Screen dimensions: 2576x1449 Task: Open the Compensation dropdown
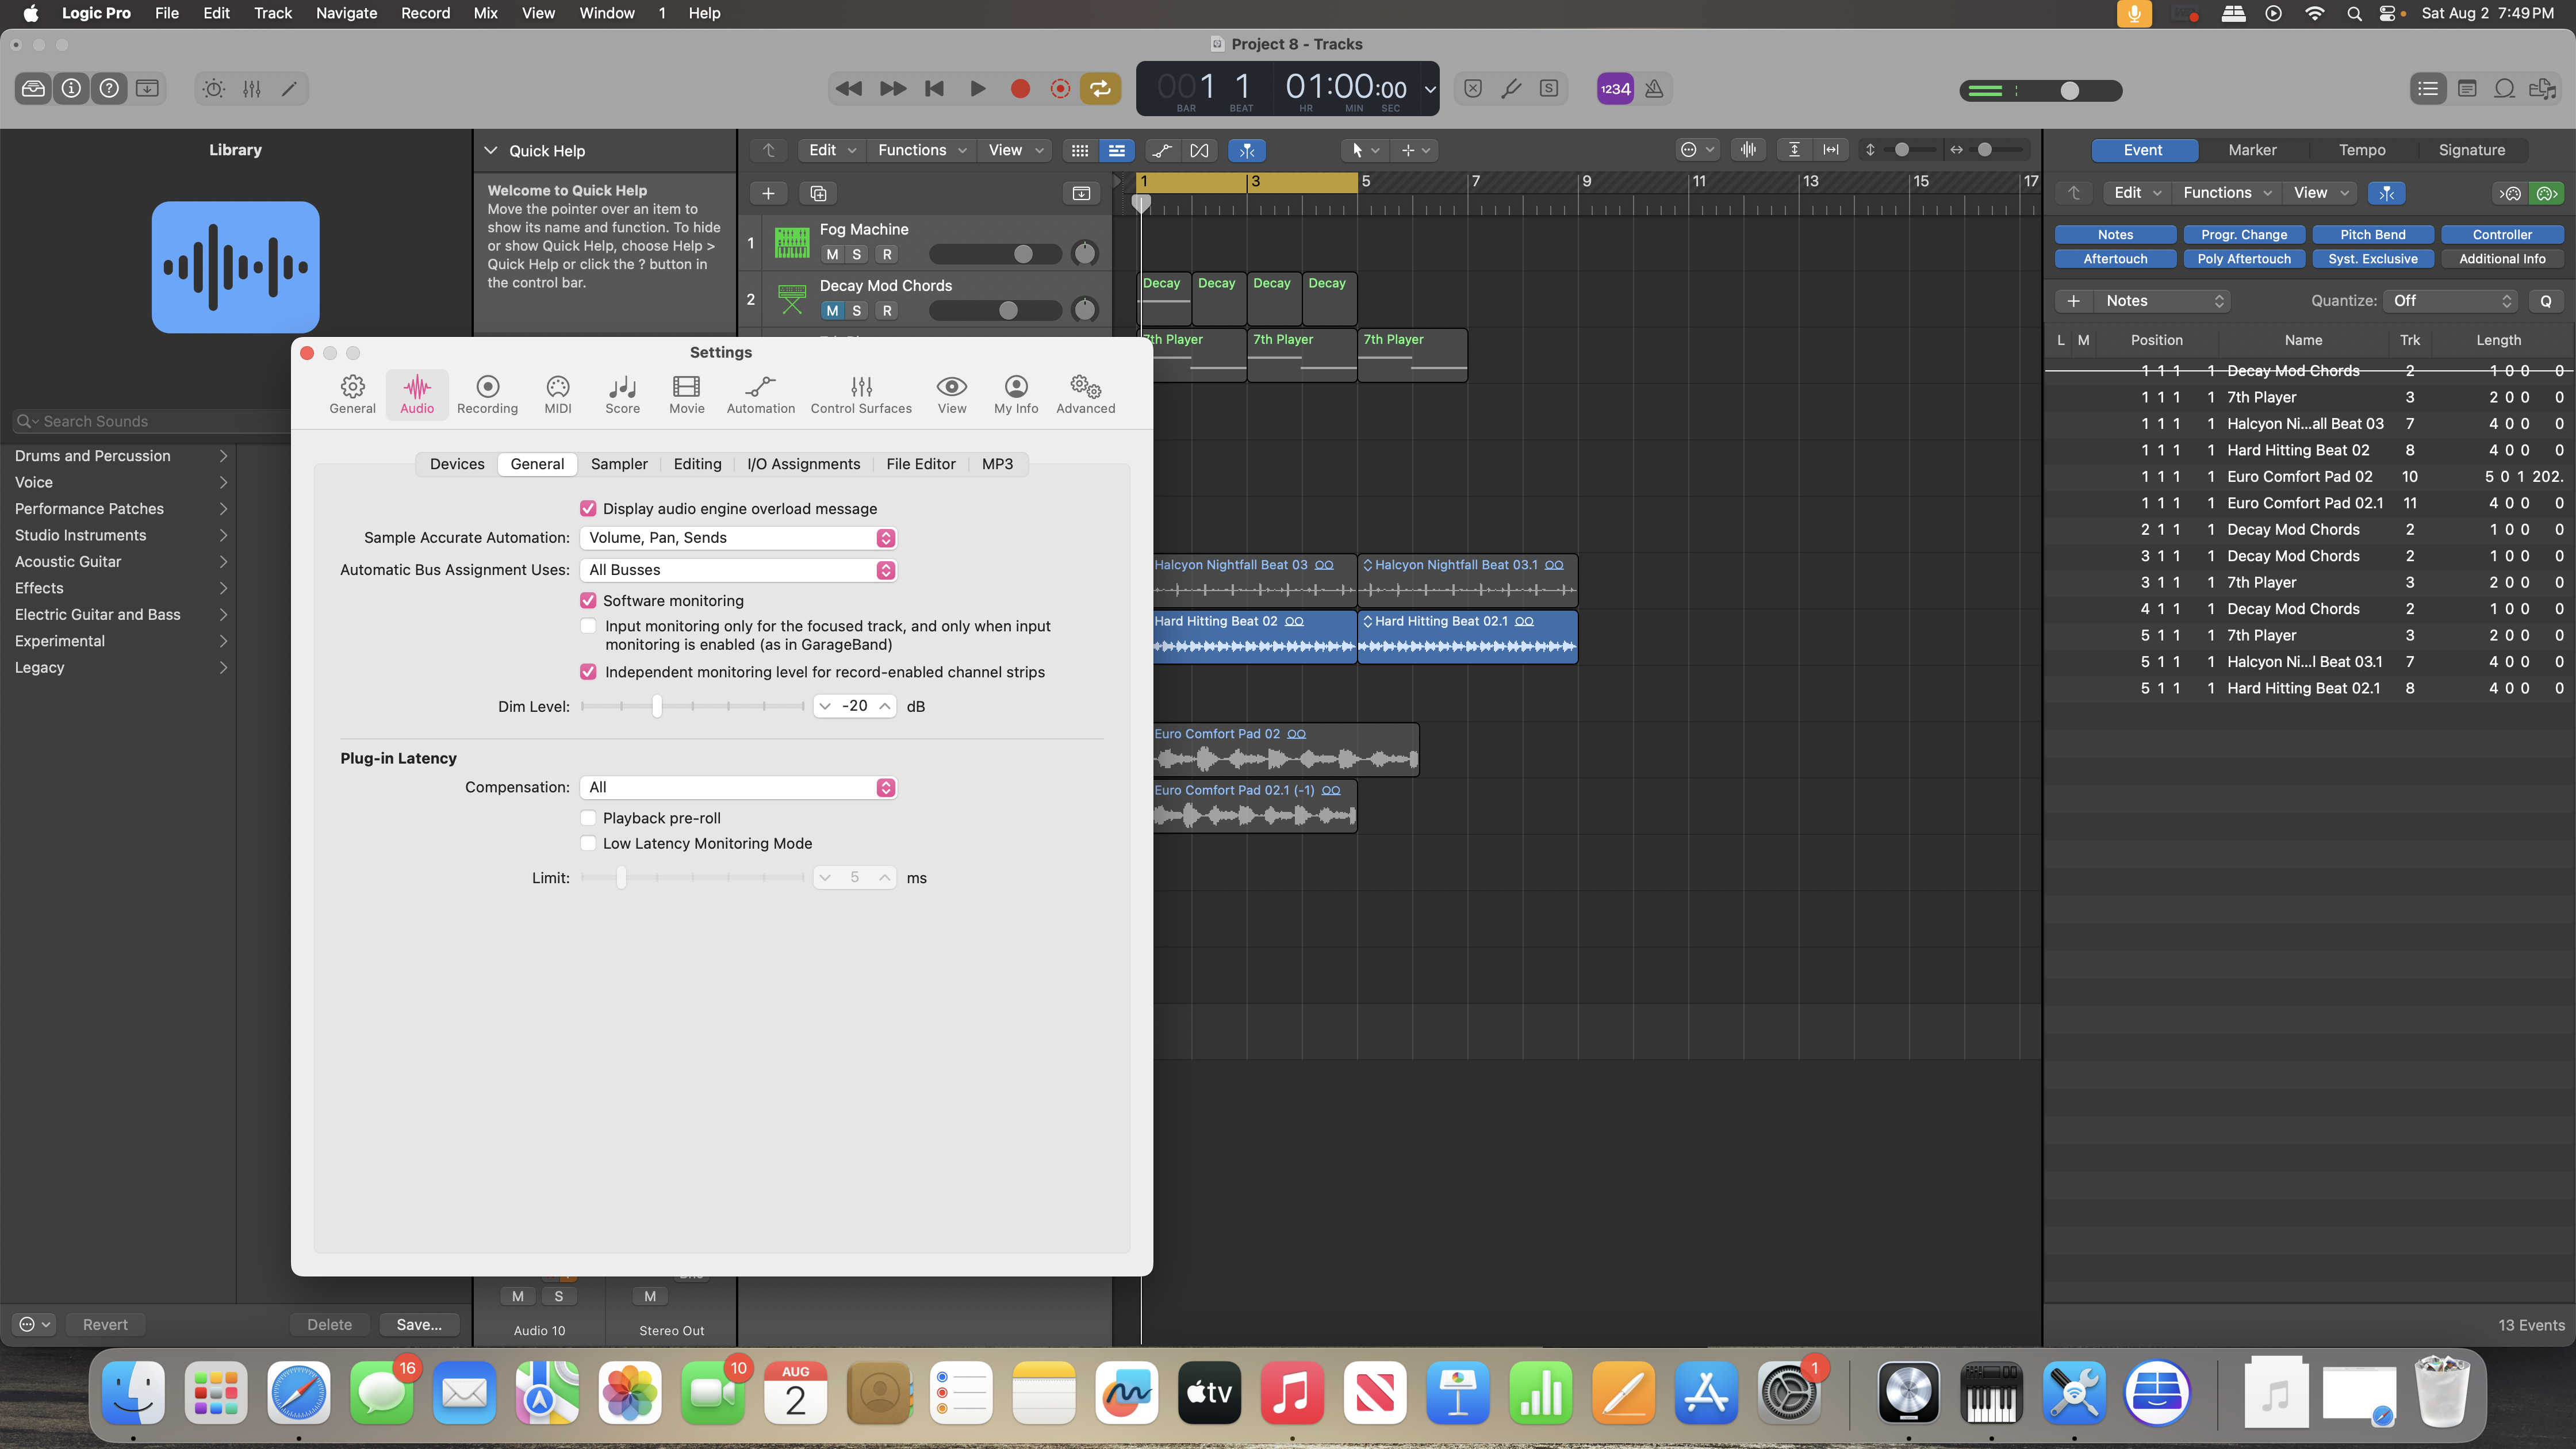click(x=738, y=788)
